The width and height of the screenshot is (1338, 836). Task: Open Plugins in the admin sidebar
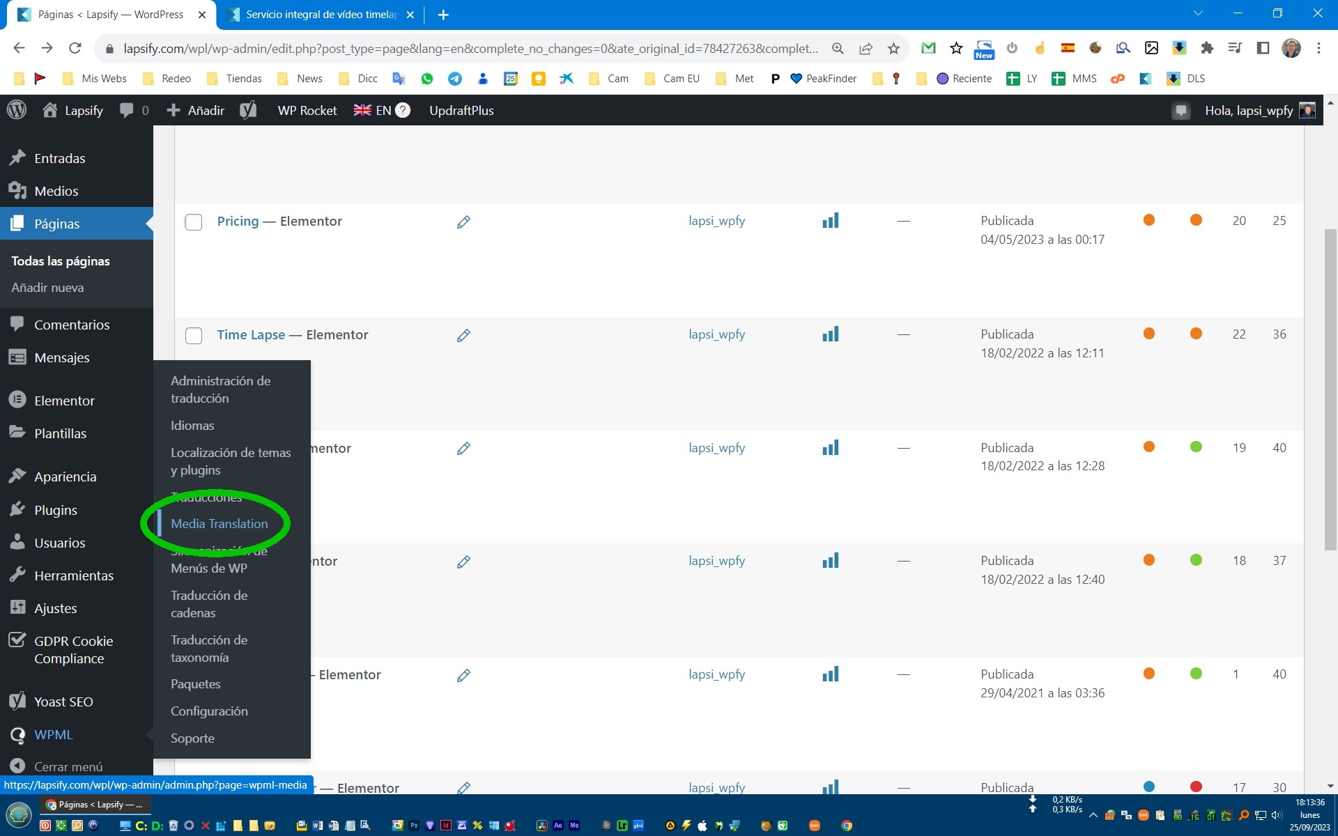coord(56,510)
